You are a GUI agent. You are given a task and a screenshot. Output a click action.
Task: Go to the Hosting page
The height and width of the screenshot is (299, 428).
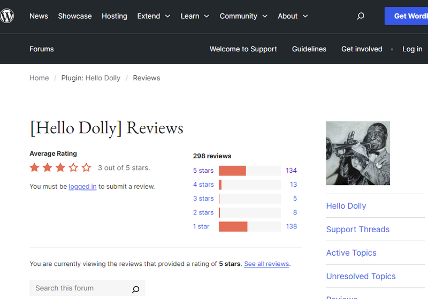(114, 16)
